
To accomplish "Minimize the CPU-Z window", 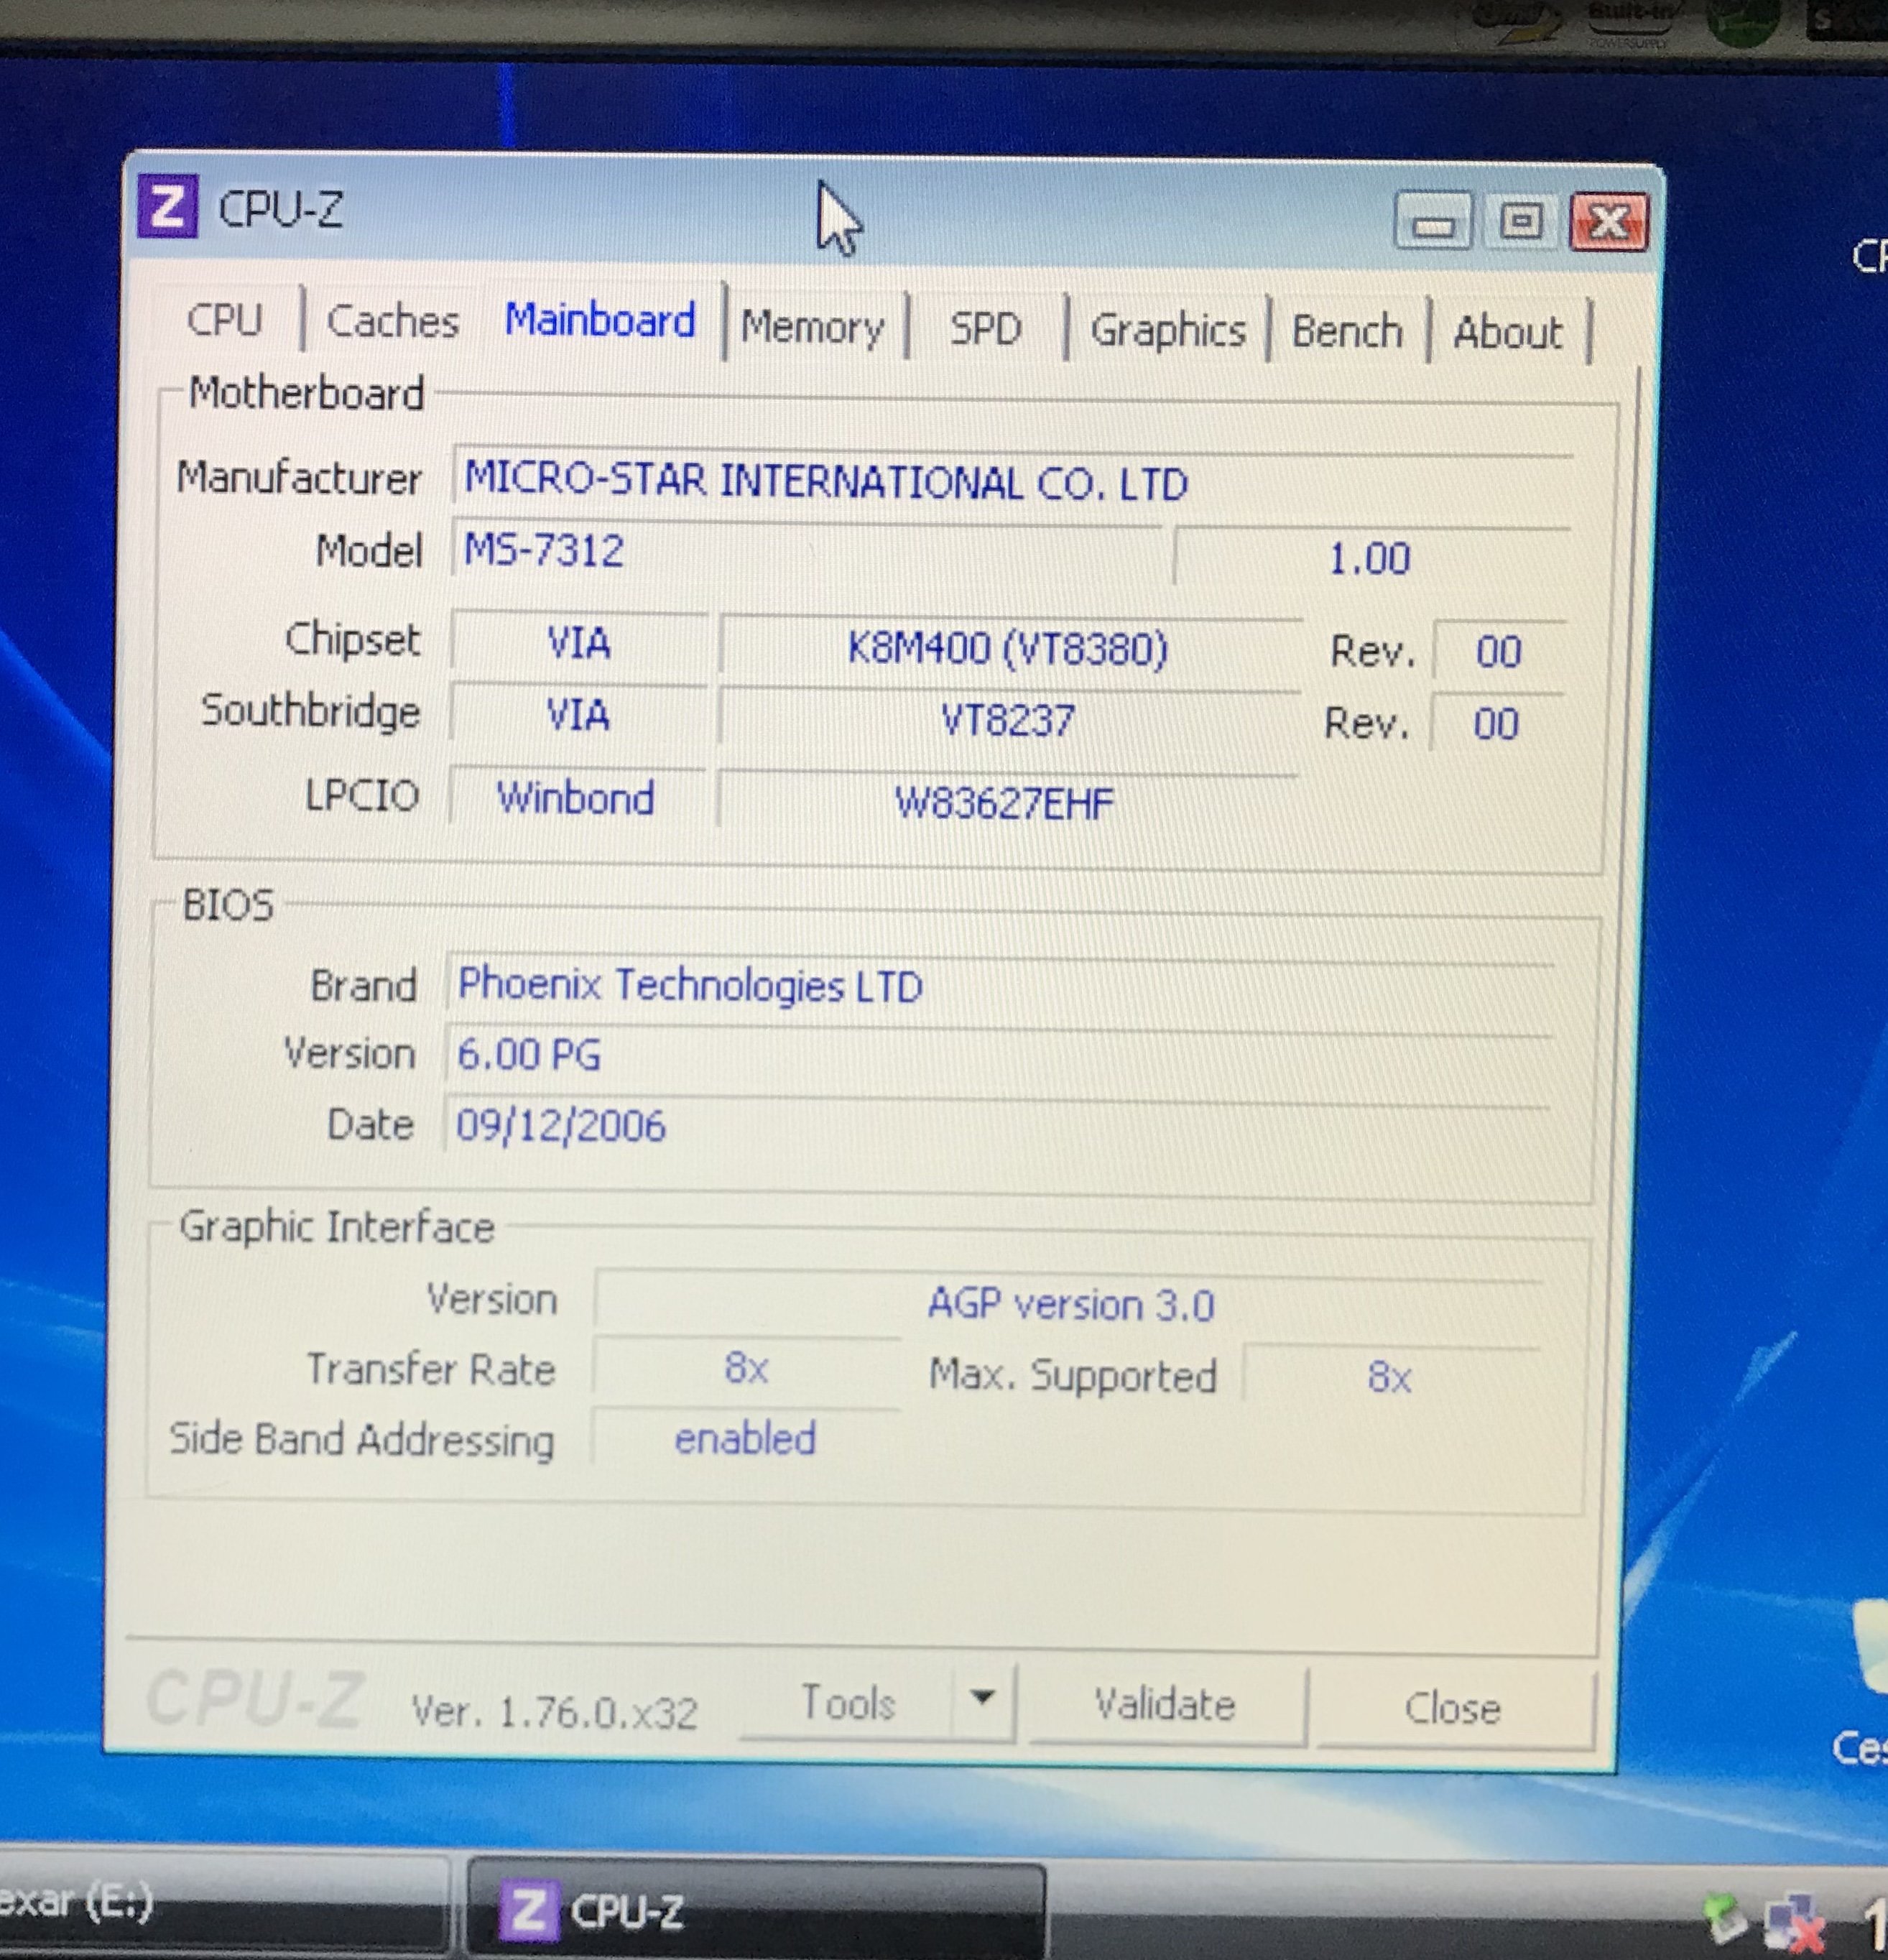I will coord(1432,222).
